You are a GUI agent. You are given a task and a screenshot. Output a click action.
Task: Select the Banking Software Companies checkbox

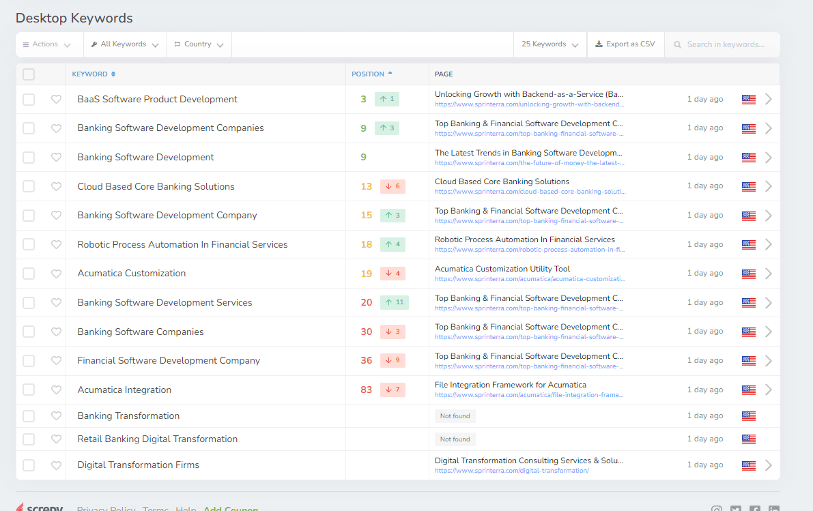tap(29, 332)
